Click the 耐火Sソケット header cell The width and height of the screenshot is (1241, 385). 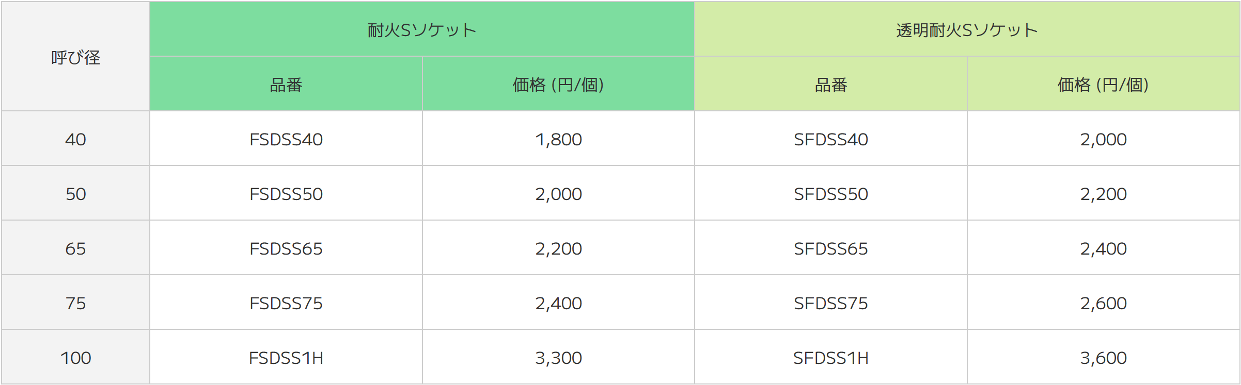[421, 30]
